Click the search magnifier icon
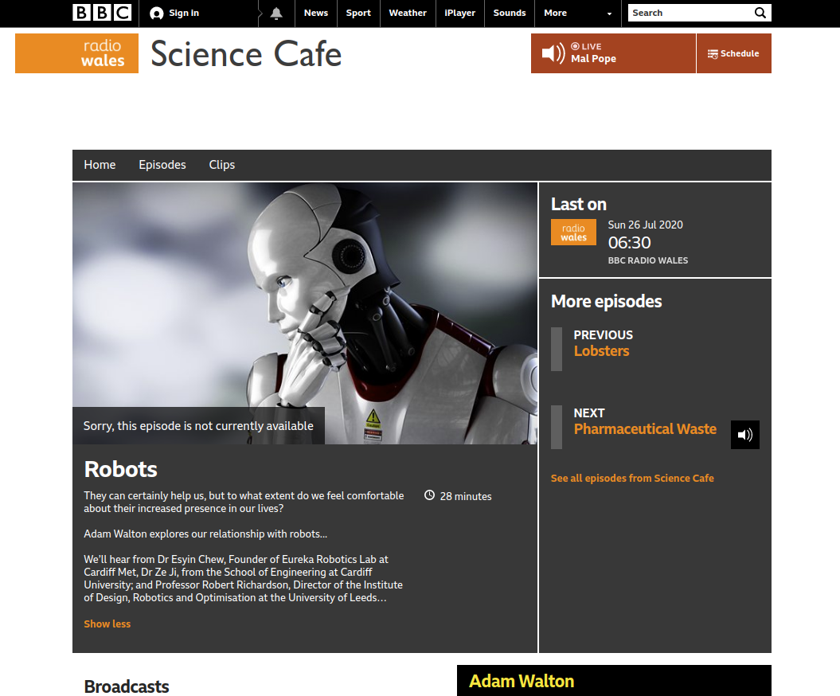The image size is (840, 696). pyautogui.click(x=760, y=13)
